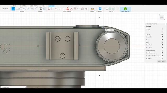
Task: Apply the Symmetry constraint
Action: tap(82, 9)
